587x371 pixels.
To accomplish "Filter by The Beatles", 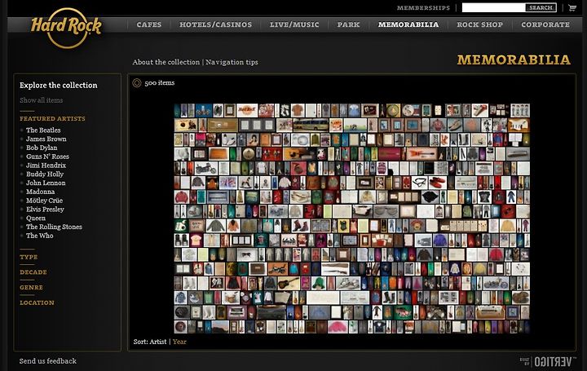I will point(43,130).
